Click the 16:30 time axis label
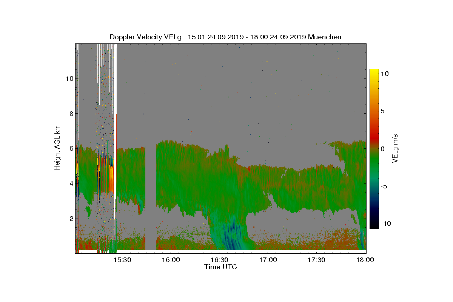 pos(220,260)
